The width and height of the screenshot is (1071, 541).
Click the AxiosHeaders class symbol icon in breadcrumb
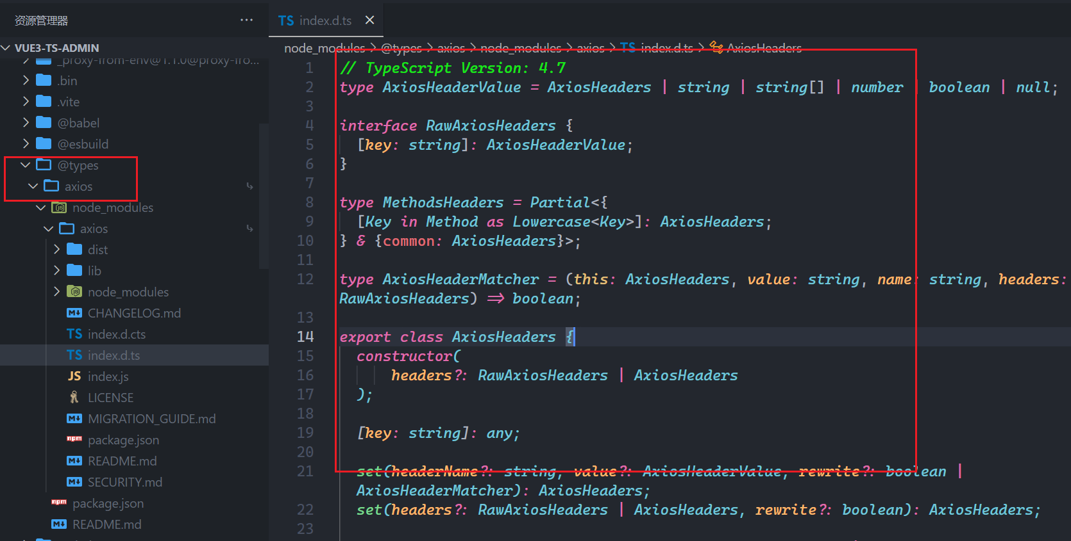point(716,48)
